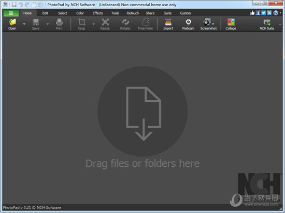Expand the Screenshot dropdown arrow
285x213 pixels.
pos(213,24)
